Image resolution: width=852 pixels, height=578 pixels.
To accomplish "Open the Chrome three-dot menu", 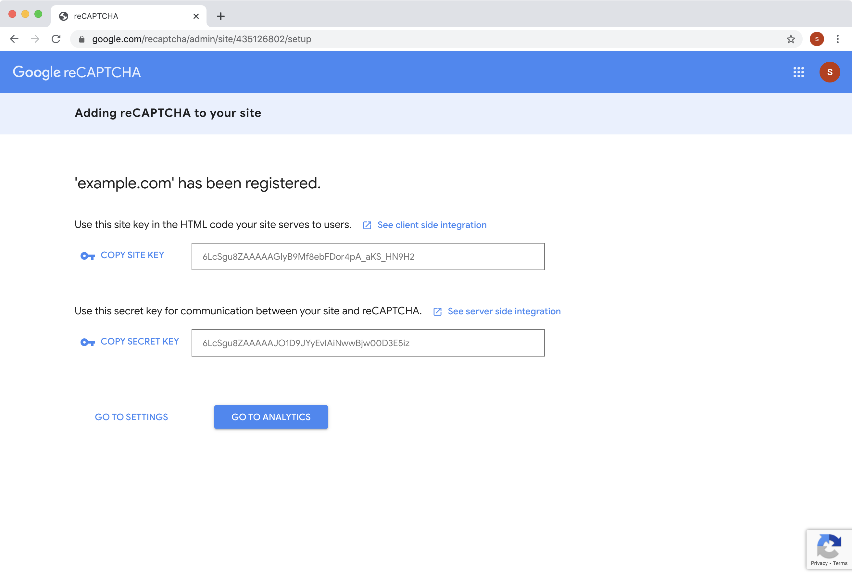I will tap(838, 39).
